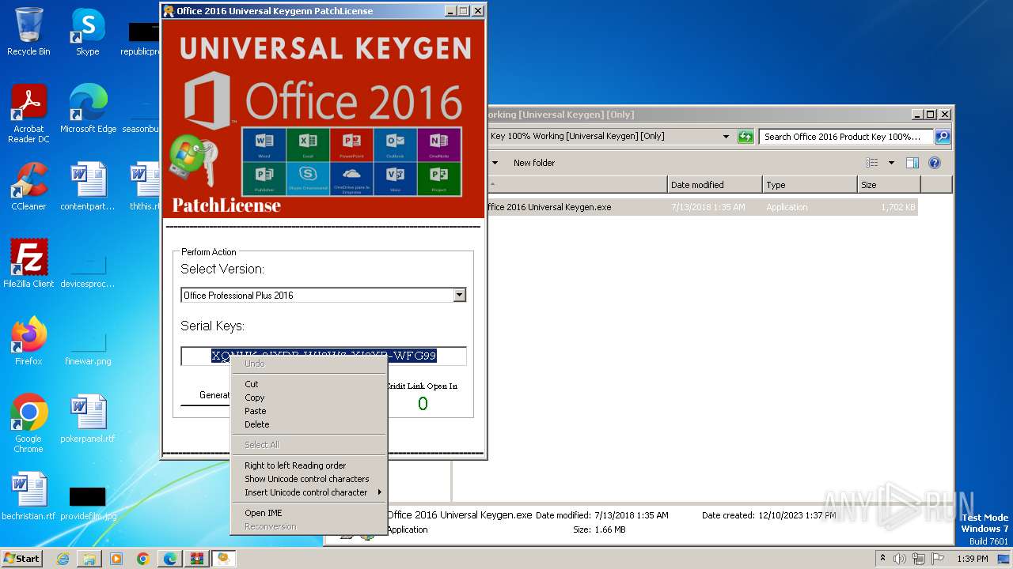Select the CCleaner desktop icon
The width and height of the screenshot is (1013, 569).
(x=28, y=187)
